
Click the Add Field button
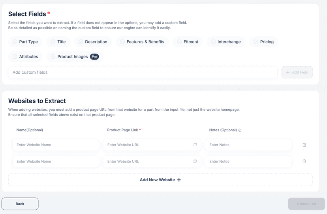coord(297,72)
